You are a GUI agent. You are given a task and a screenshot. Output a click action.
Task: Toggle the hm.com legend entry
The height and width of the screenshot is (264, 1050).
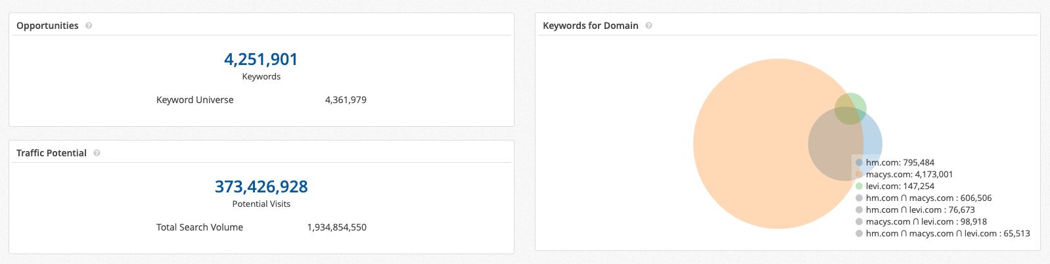894,162
